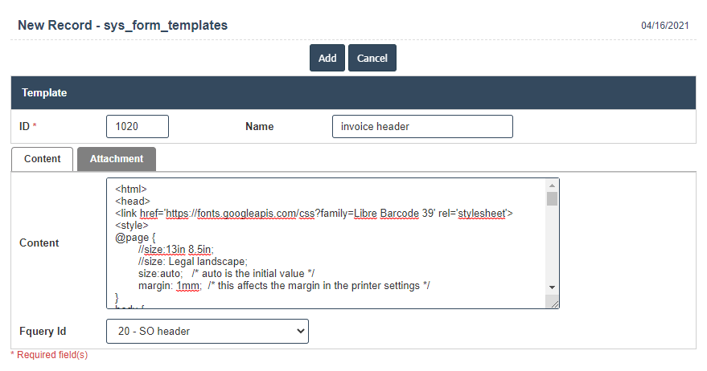This screenshot has height=371, width=707.
Task: Click the ID input field
Action: [x=137, y=127]
